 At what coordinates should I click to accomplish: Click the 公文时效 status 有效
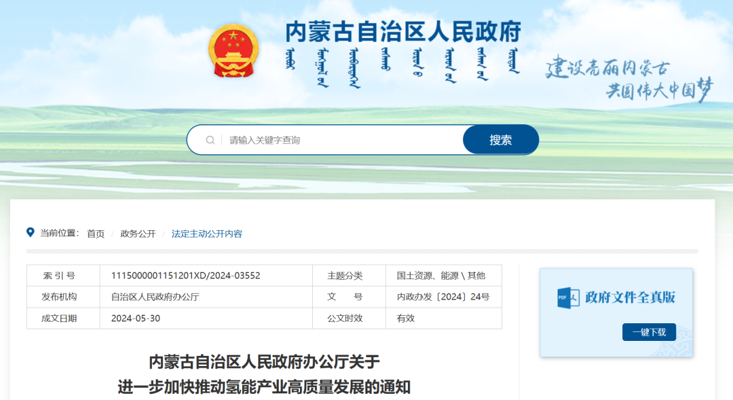click(x=403, y=318)
